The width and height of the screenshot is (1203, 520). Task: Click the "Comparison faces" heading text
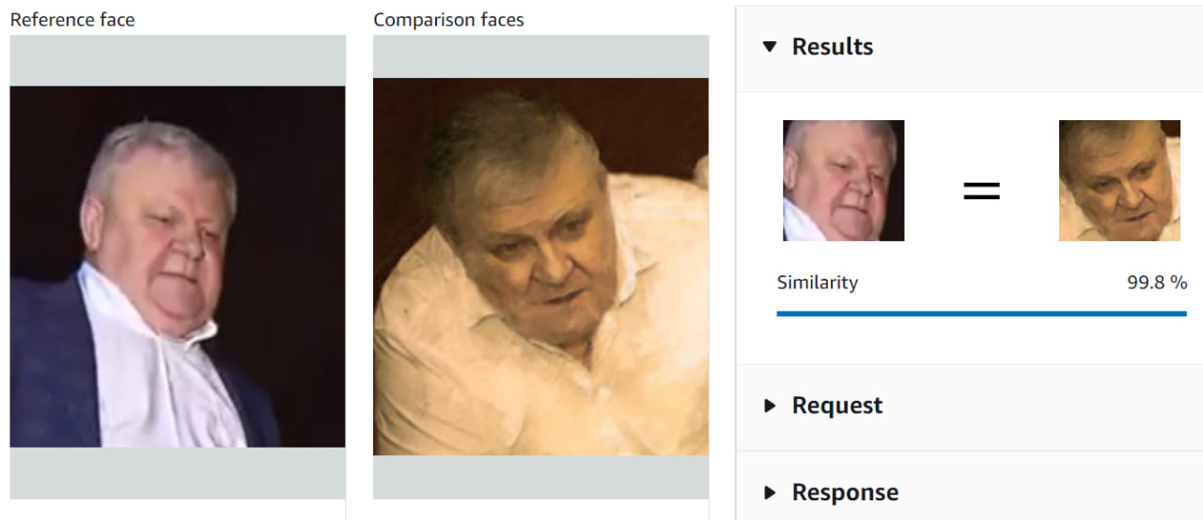(x=448, y=20)
